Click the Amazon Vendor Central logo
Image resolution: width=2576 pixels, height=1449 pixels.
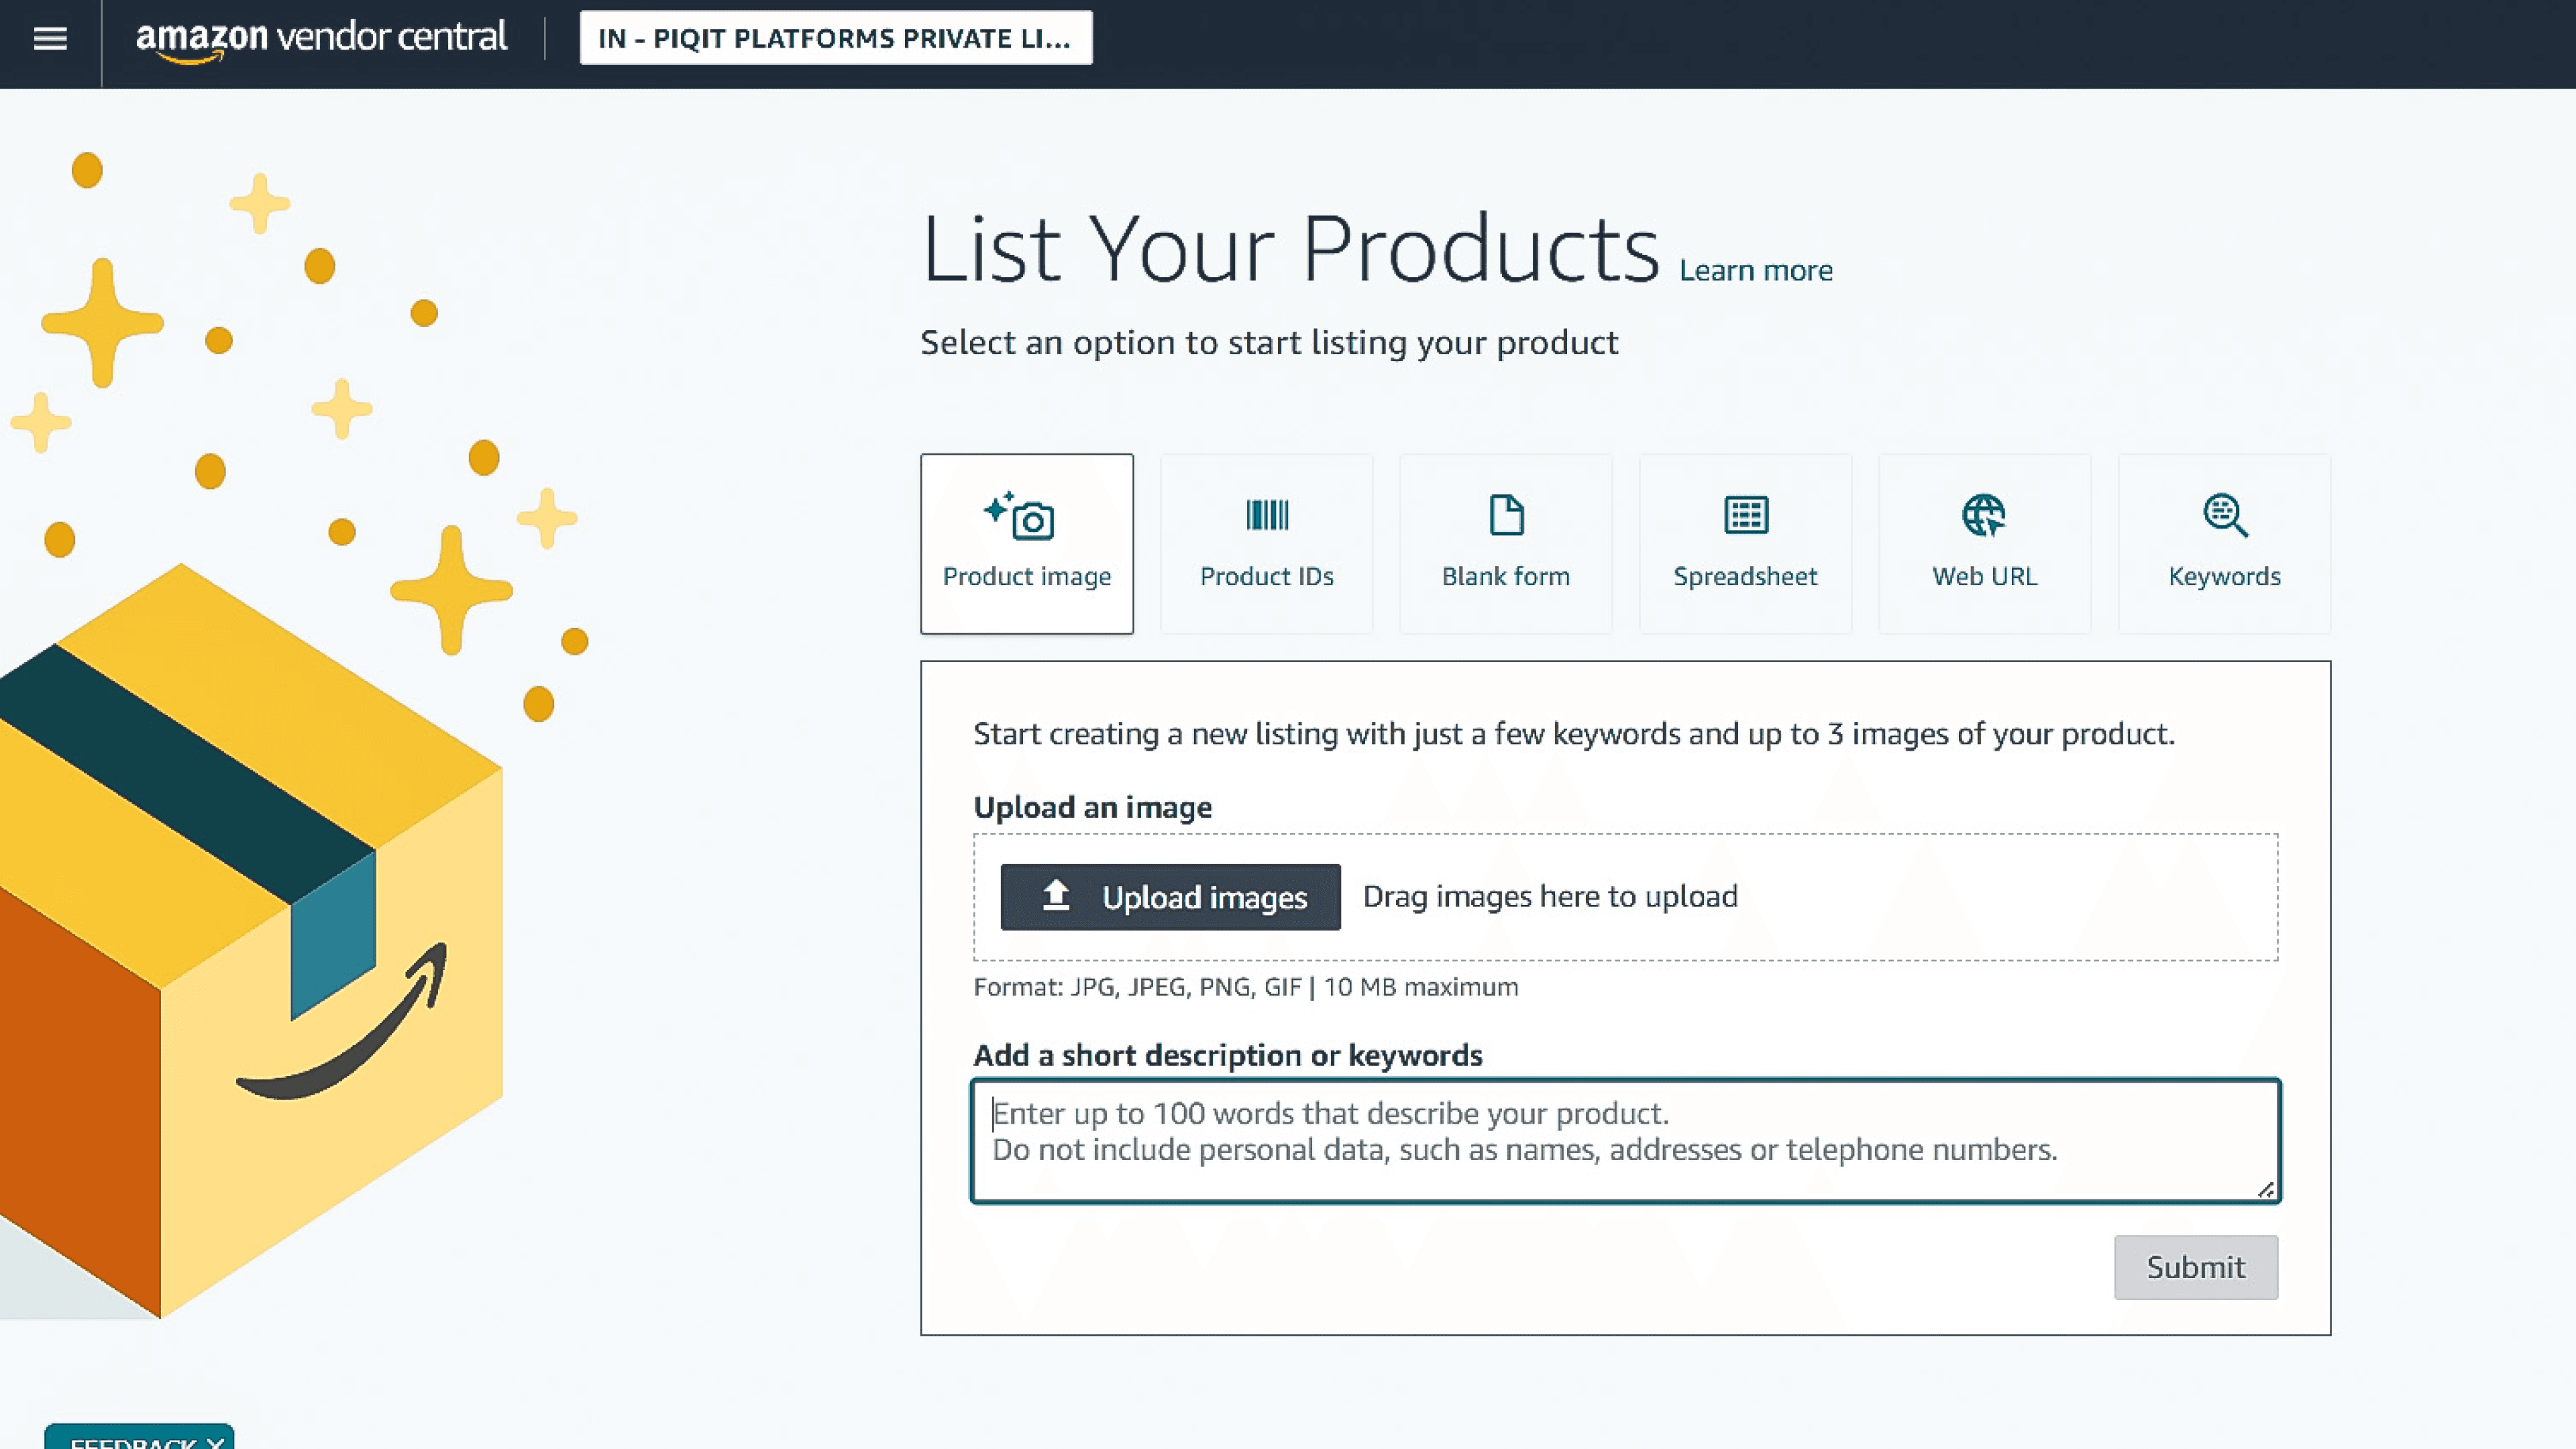pos(321,39)
